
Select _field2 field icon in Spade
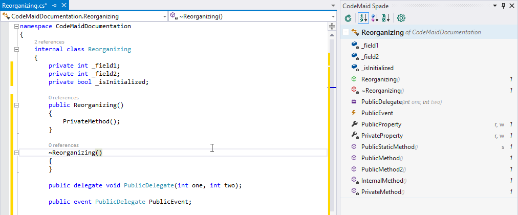click(355, 56)
